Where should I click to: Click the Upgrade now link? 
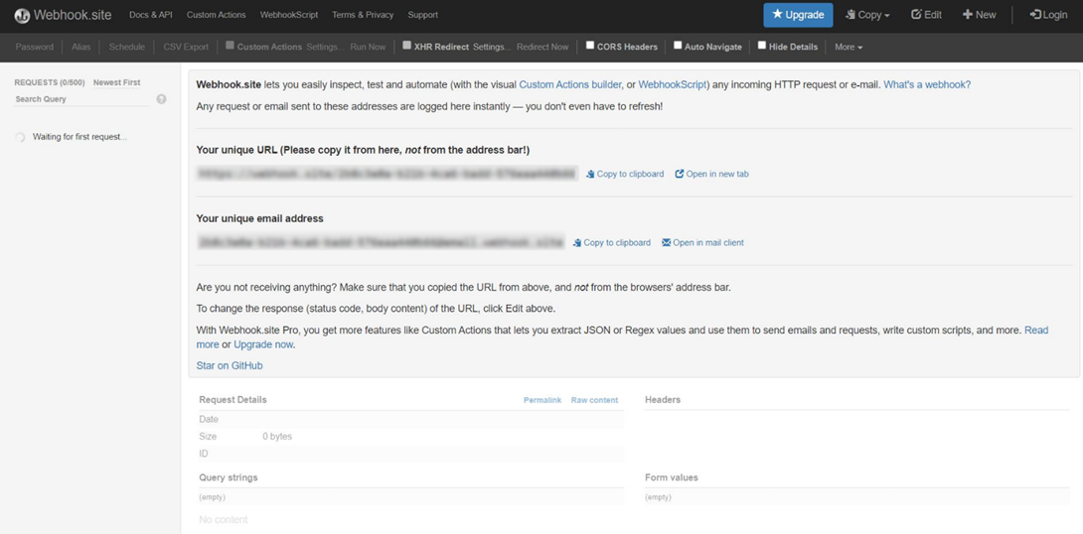coord(263,344)
